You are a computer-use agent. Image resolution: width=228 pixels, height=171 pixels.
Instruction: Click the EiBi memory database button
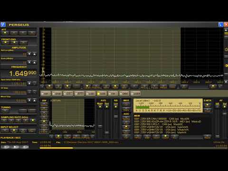pyautogui.click(x=147, y=137)
